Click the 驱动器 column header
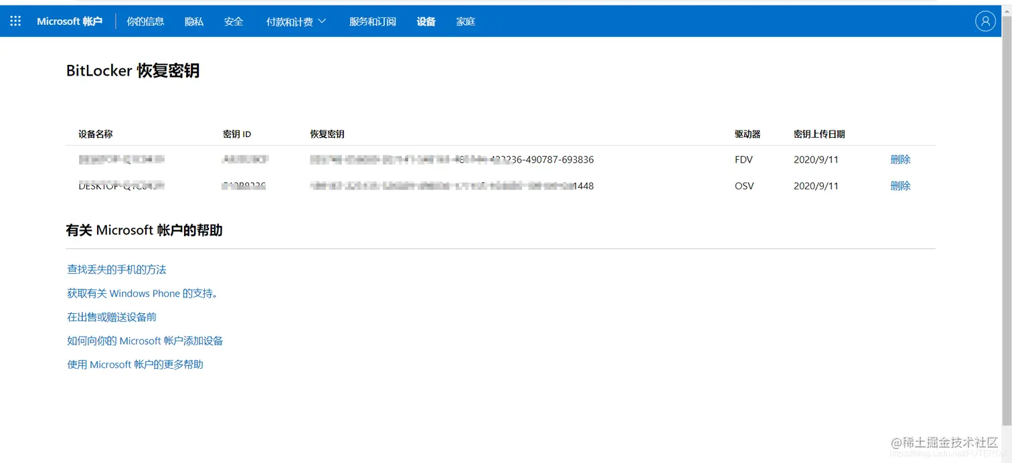 pos(748,134)
